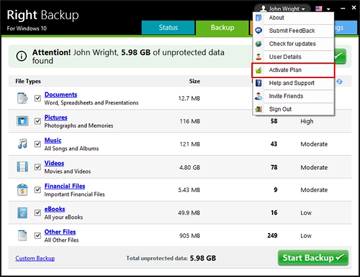Click the eBooks icon

point(22,213)
